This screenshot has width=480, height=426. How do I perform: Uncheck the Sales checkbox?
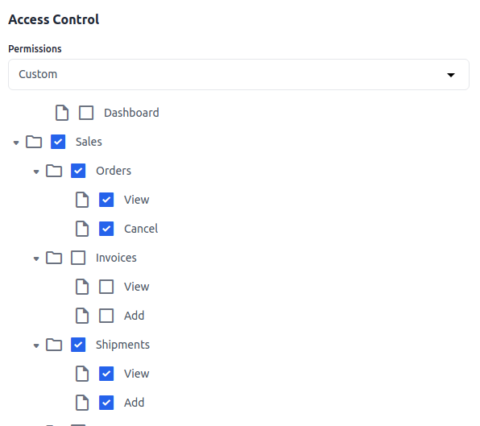click(58, 142)
